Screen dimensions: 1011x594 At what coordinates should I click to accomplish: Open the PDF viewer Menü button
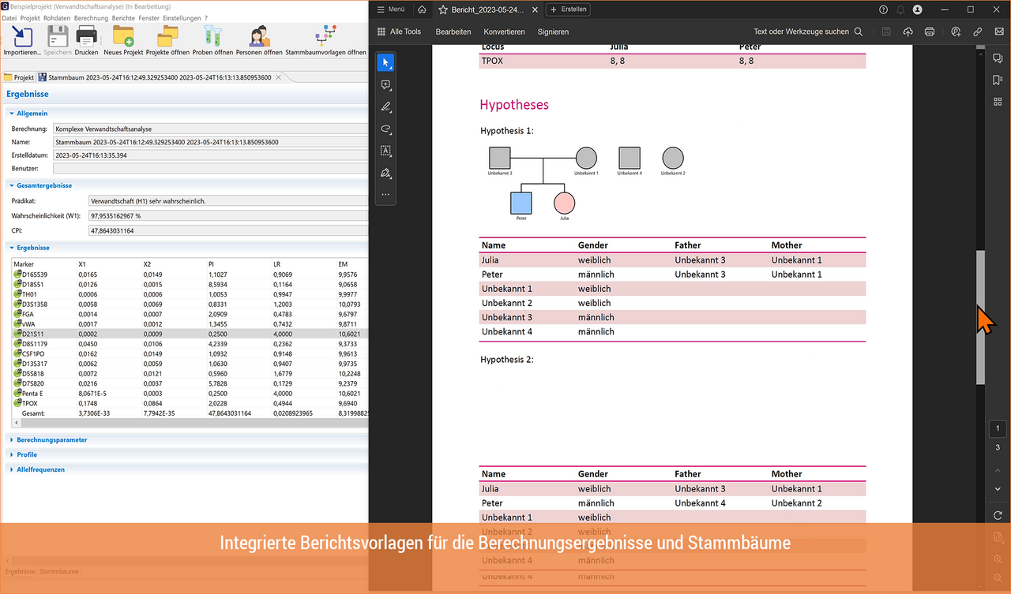click(x=391, y=9)
